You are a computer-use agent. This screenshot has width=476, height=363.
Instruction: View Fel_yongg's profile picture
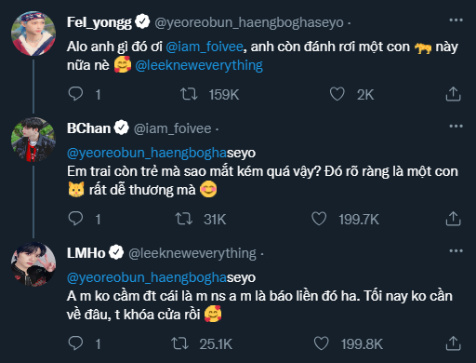[33, 34]
